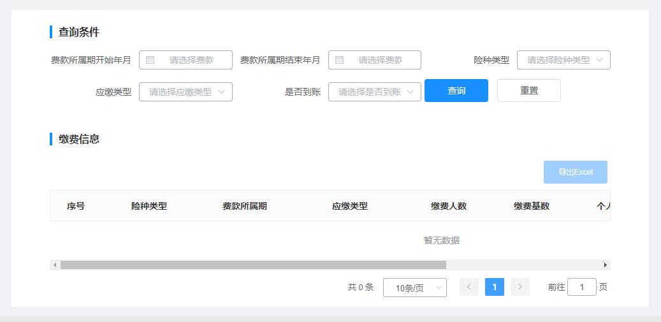
Task: Click the 缴费基数 column header
Action: 531,206
